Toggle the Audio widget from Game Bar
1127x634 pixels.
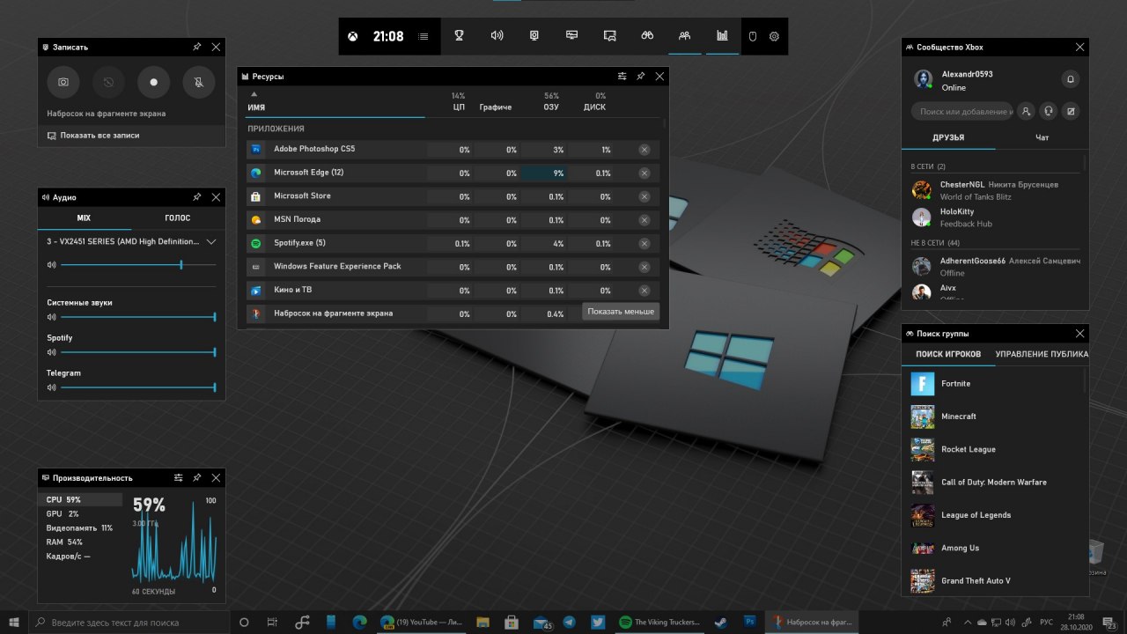click(x=497, y=36)
